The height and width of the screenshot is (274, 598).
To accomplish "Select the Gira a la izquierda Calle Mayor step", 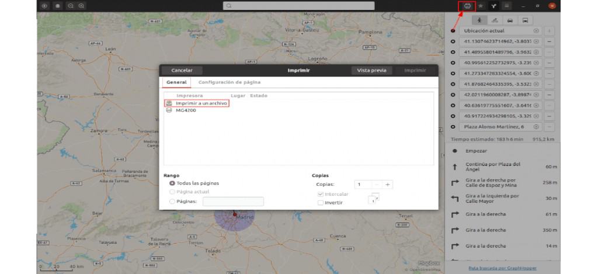I will pyautogui.click(x=502, y=199).
